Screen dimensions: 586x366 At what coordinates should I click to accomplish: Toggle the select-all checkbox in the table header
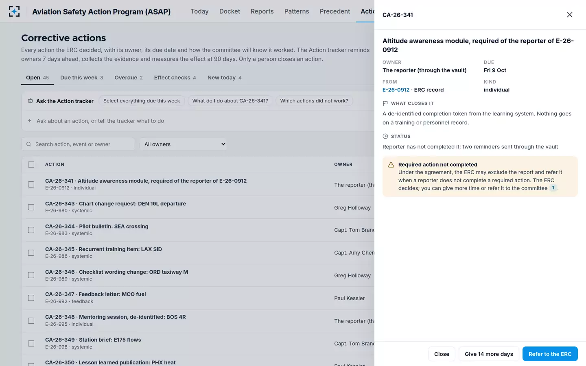(31, 165)
